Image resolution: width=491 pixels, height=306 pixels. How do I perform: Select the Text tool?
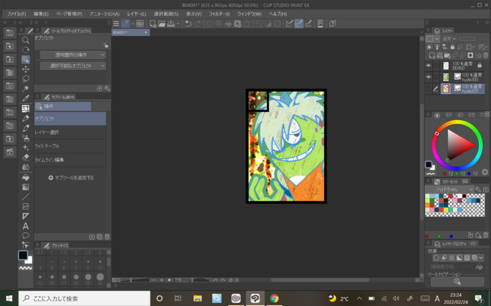tap(26, 226)
